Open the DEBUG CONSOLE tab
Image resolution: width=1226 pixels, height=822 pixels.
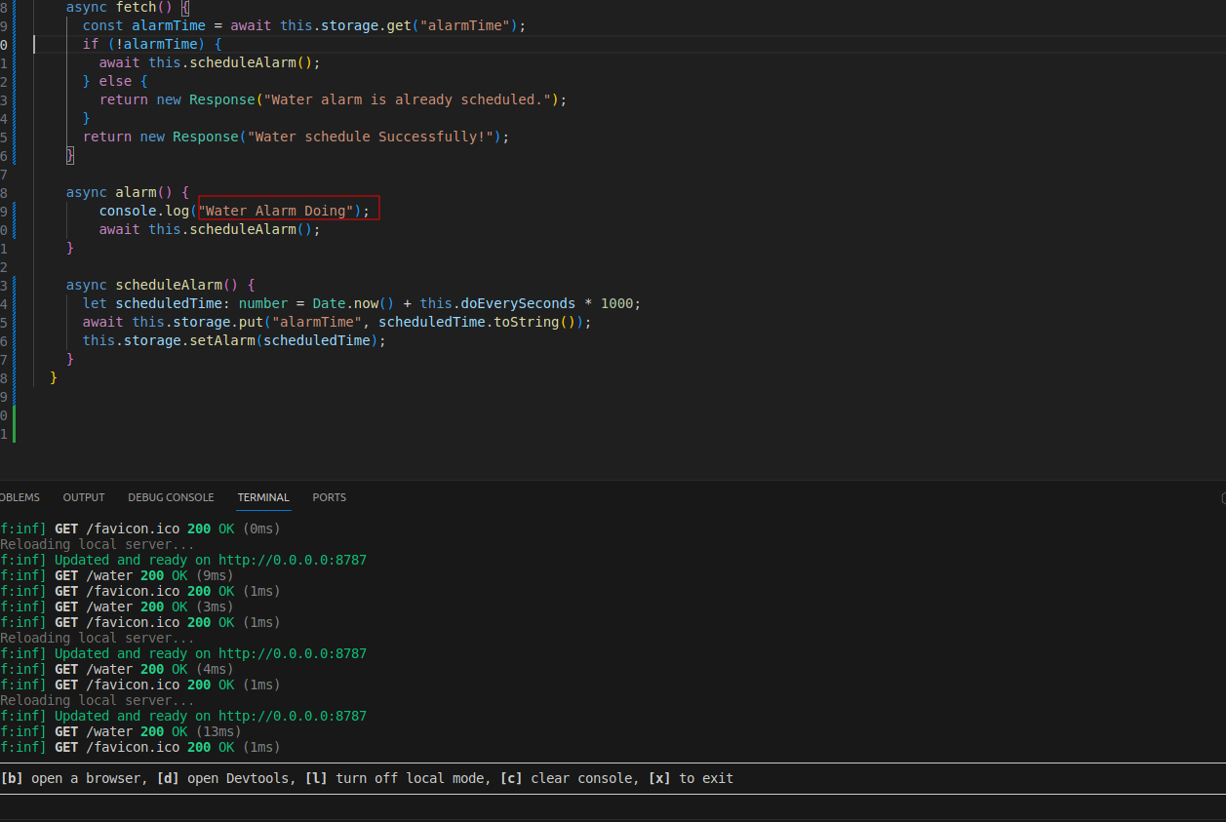[171, 497]
